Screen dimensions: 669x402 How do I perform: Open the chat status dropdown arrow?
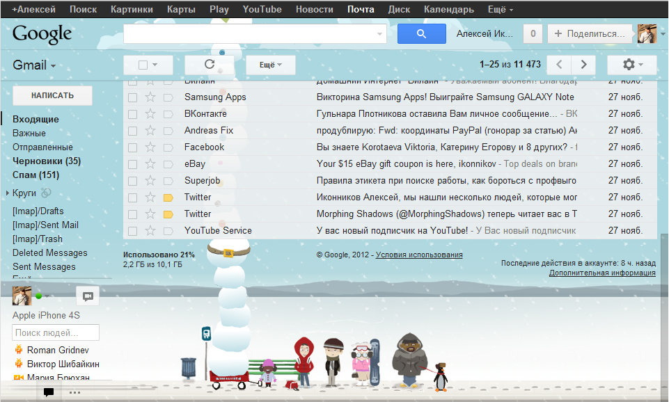pos(47,296)
